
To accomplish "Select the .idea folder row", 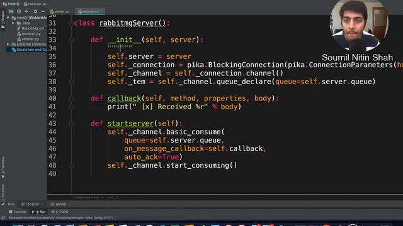I will (x=23, y=23).
